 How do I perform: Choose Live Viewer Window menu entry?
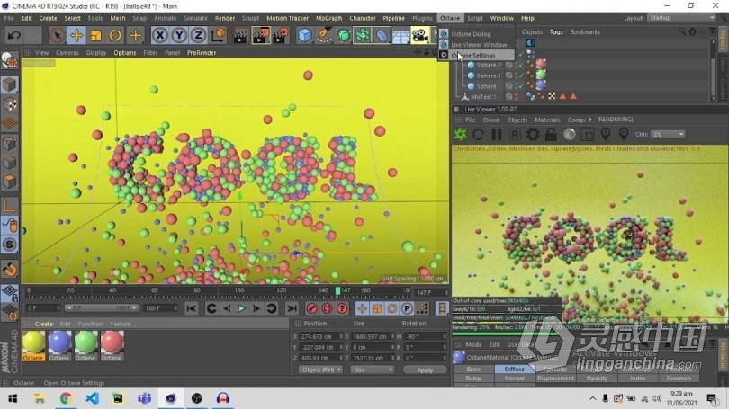(x=479, y=45)
